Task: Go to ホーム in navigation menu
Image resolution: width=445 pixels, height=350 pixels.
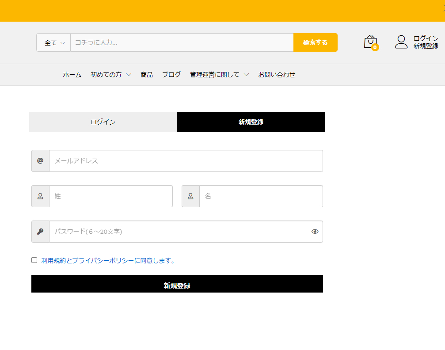Action: 72,75
